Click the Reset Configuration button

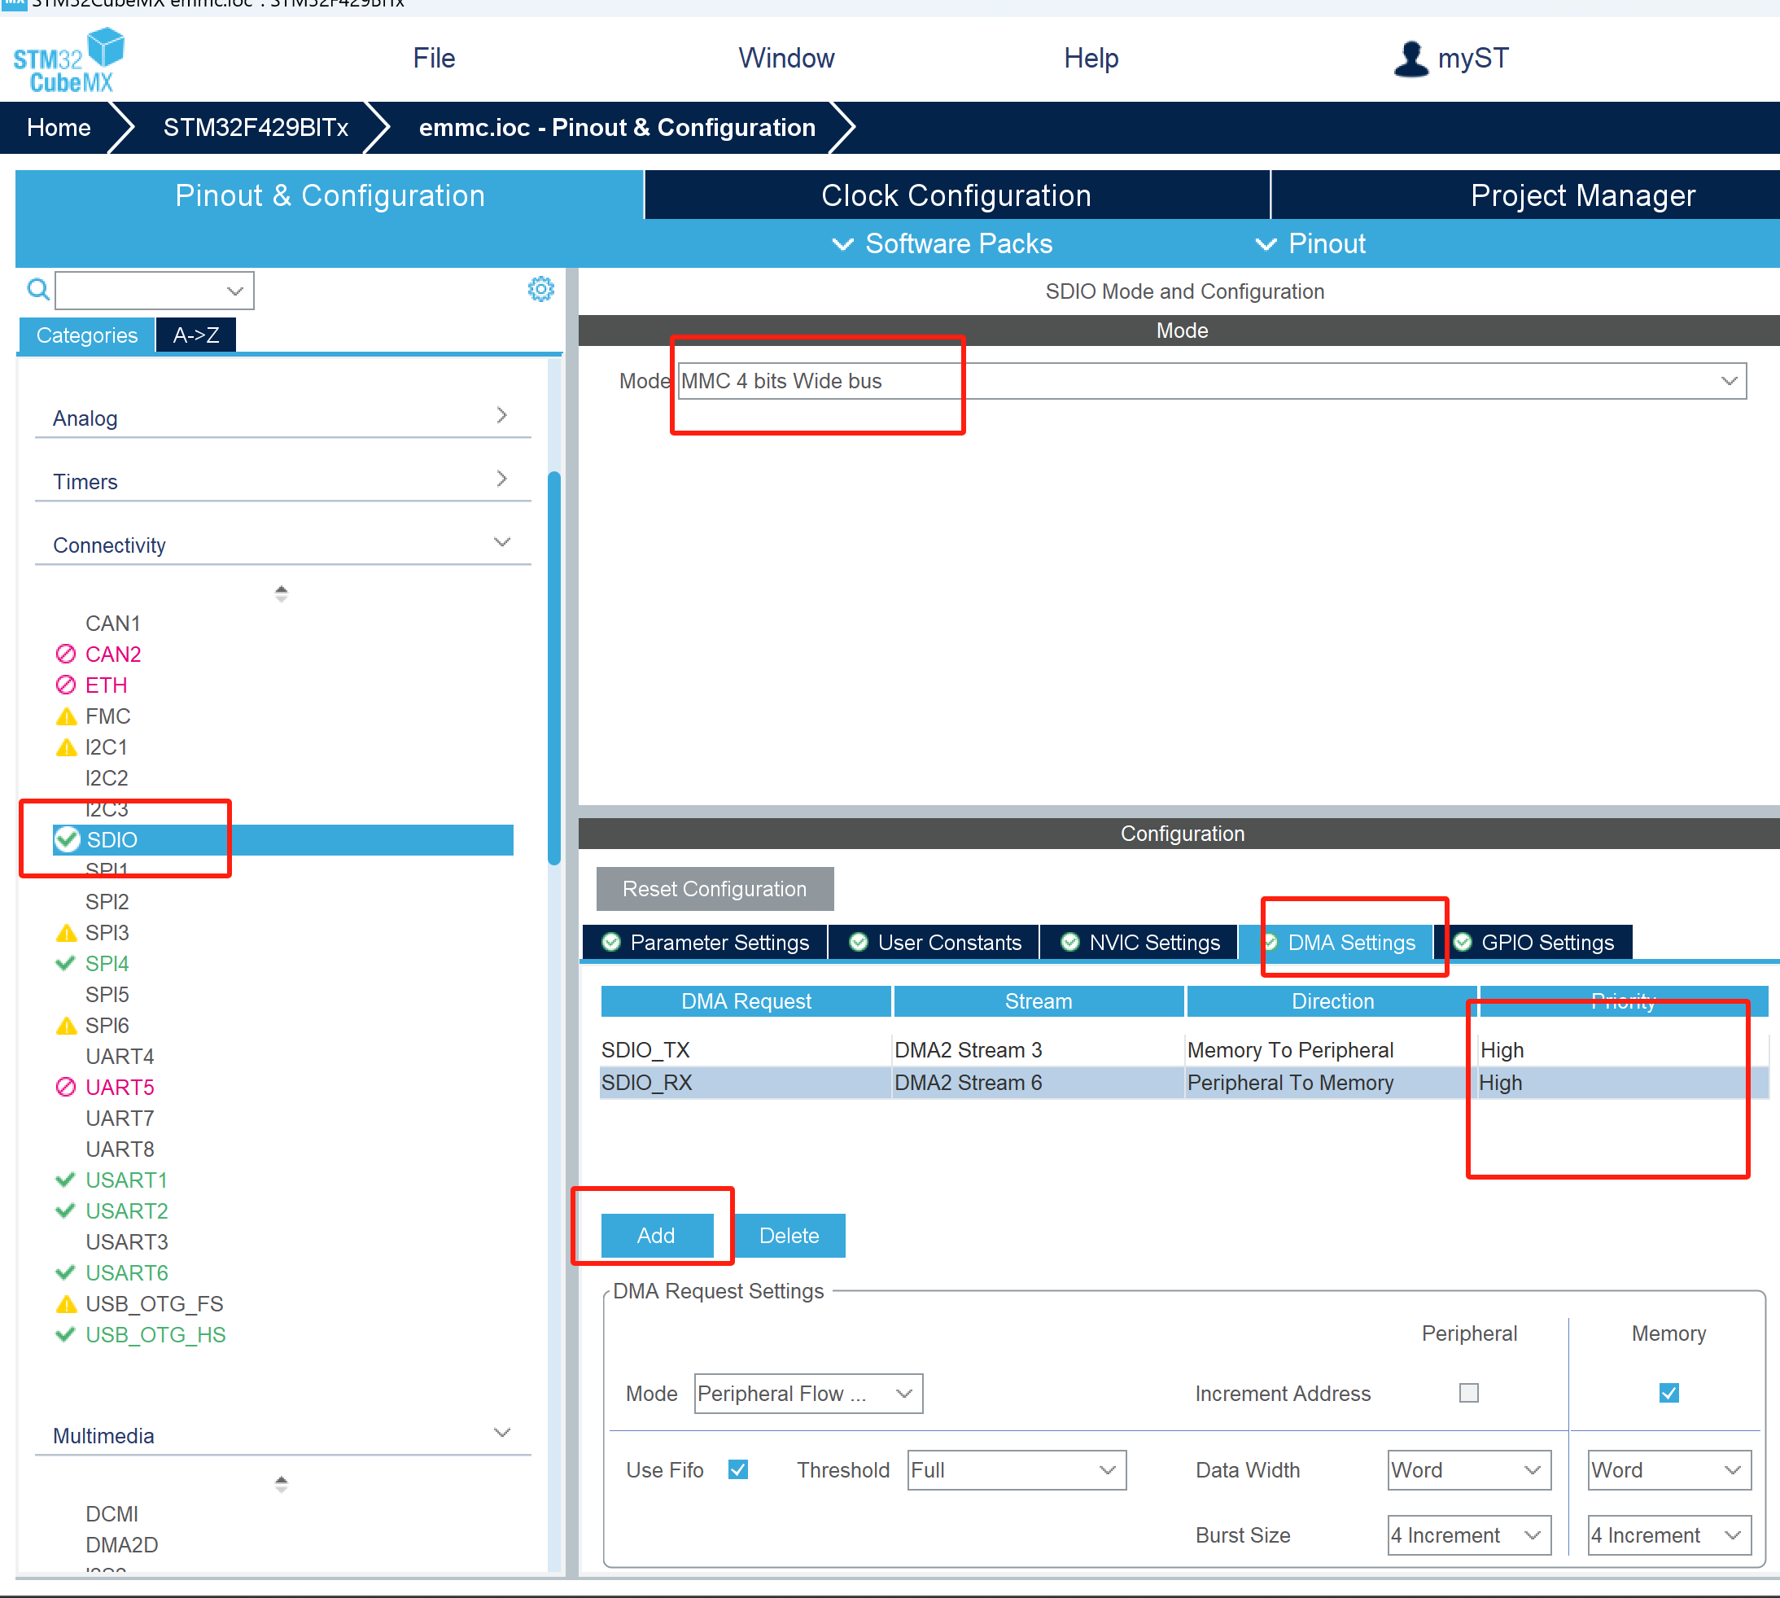pyautogui.click(x=715, y=889)
